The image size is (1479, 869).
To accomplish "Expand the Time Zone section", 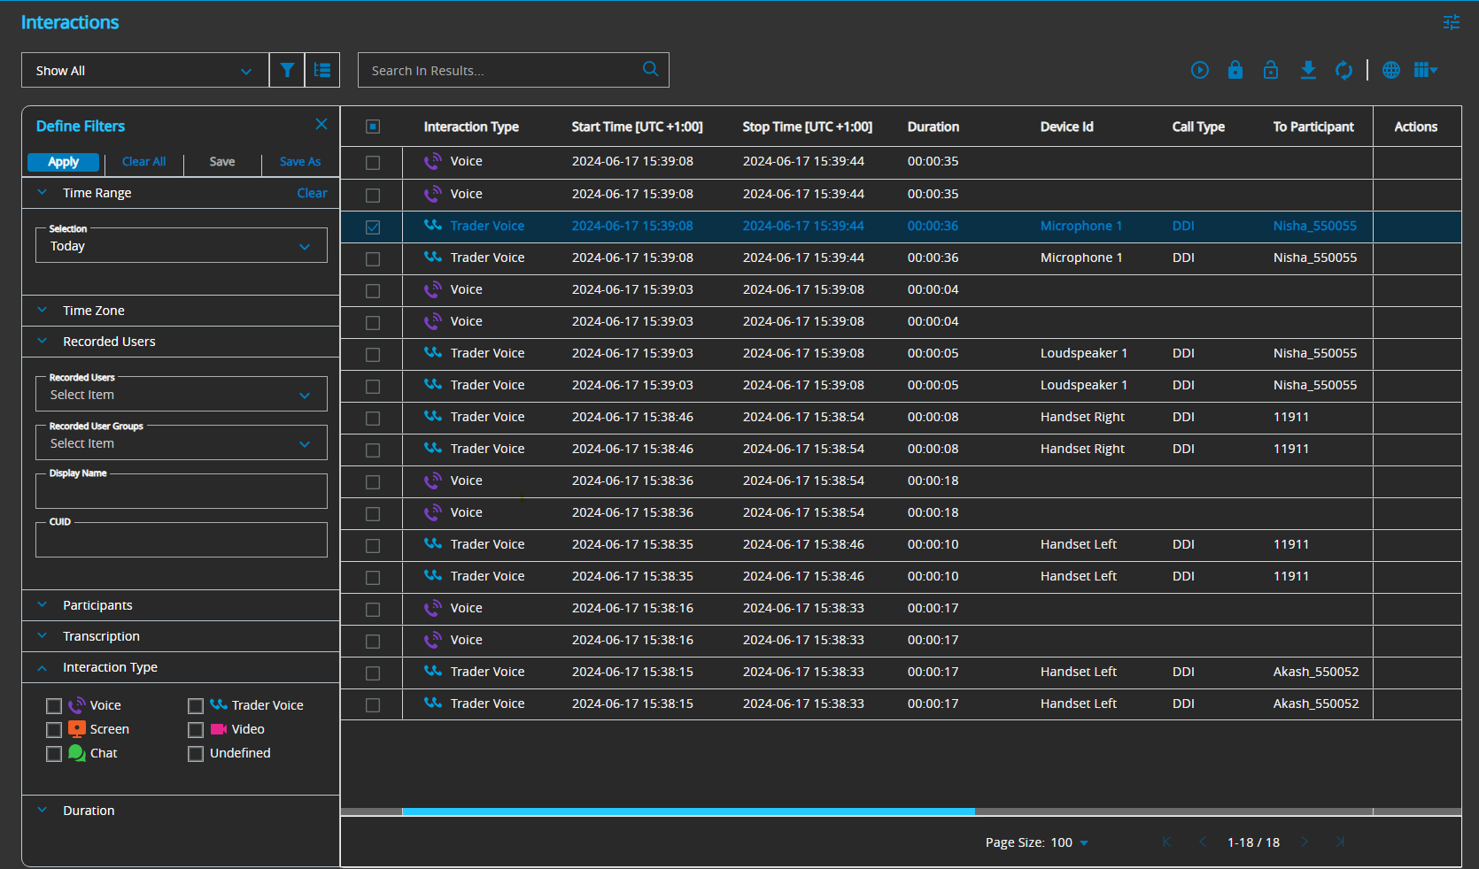I will point(181,311).
